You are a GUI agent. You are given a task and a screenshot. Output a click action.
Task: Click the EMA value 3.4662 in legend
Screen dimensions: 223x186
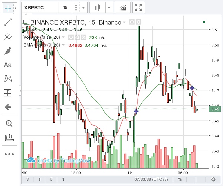click(75, 45)
